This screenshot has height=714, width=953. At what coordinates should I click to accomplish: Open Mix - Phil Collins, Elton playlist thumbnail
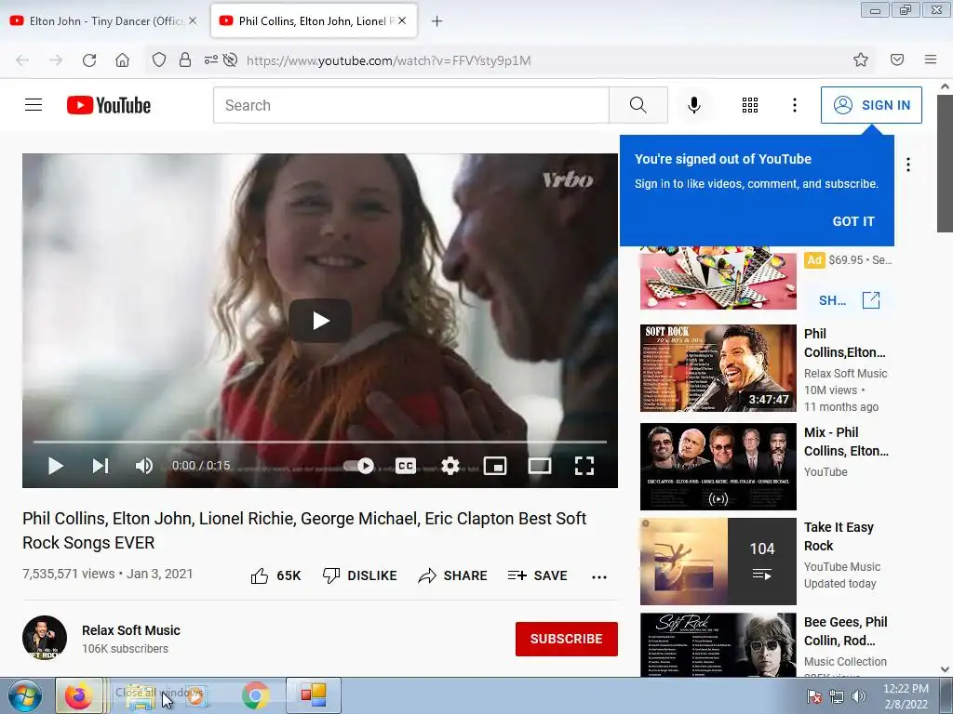(718, 467)
